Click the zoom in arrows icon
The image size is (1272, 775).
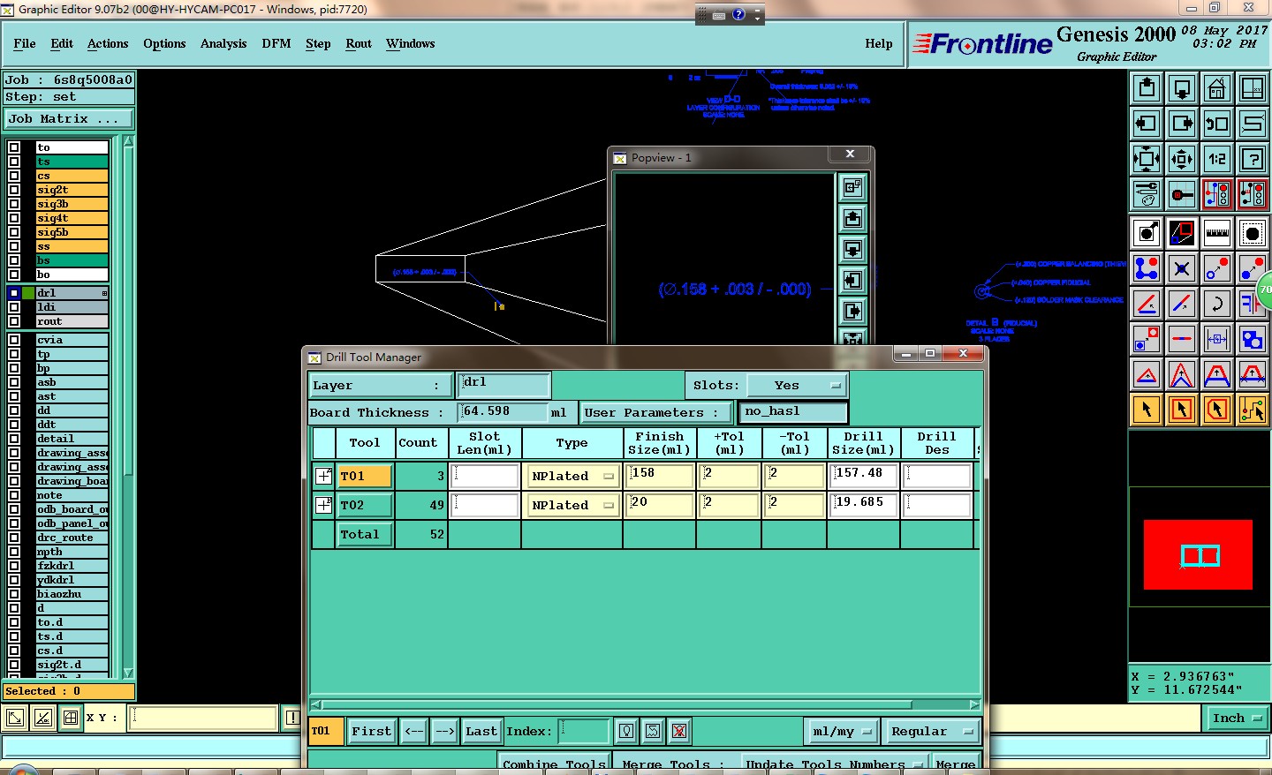pyautogui.click(x=1147, y=159)
